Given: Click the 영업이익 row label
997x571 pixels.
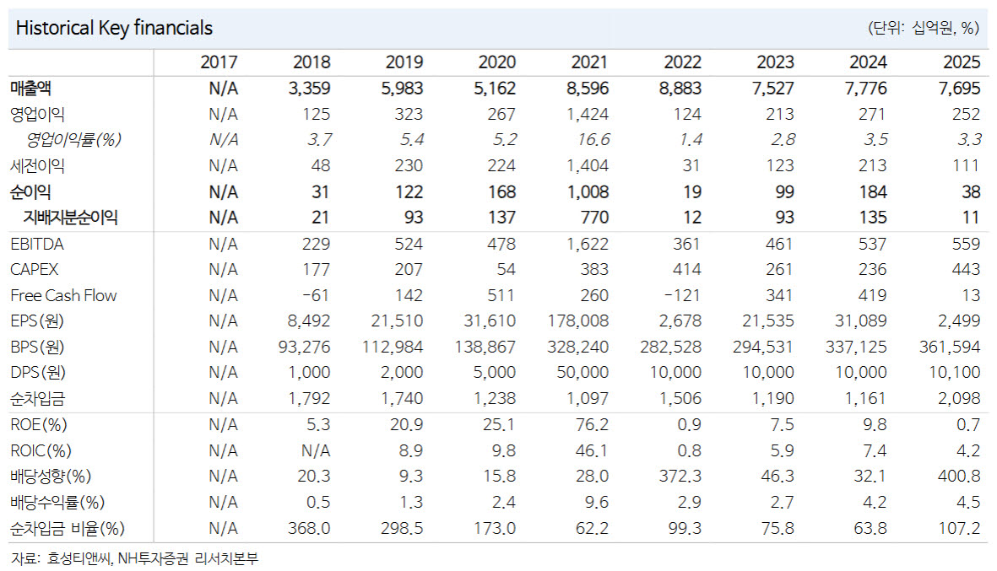Looking at the screenshot, I should pos(37,115).
